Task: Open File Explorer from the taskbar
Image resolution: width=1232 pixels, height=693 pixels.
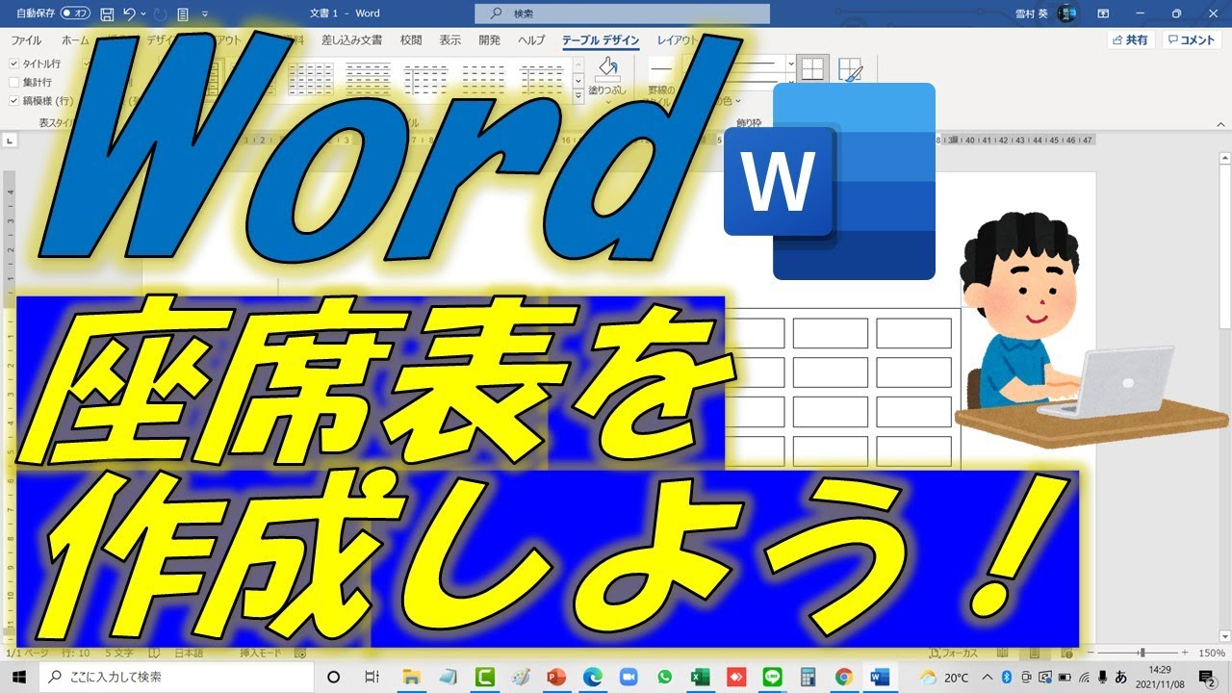Action: (x=411, y=677)
